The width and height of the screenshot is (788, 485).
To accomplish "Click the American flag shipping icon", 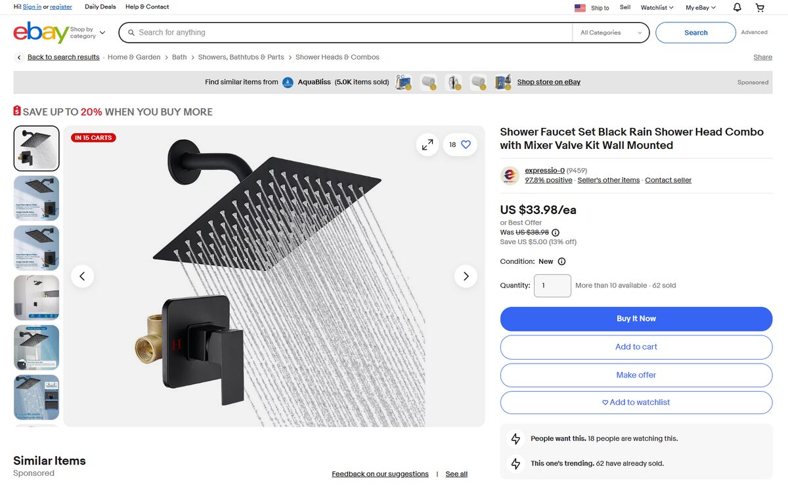I will 580,8.
